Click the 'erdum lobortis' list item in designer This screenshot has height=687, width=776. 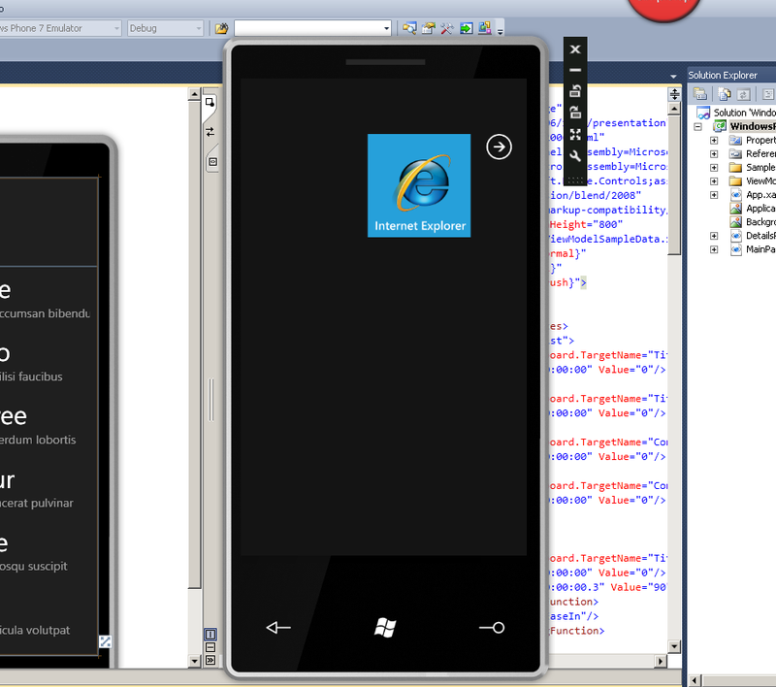(38, 440)
